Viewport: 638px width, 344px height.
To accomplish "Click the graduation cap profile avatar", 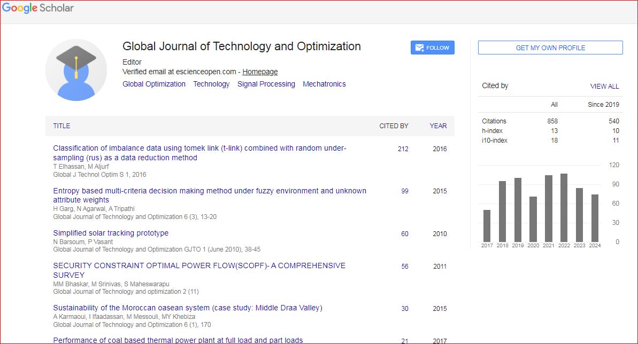I will pos(76,70).
